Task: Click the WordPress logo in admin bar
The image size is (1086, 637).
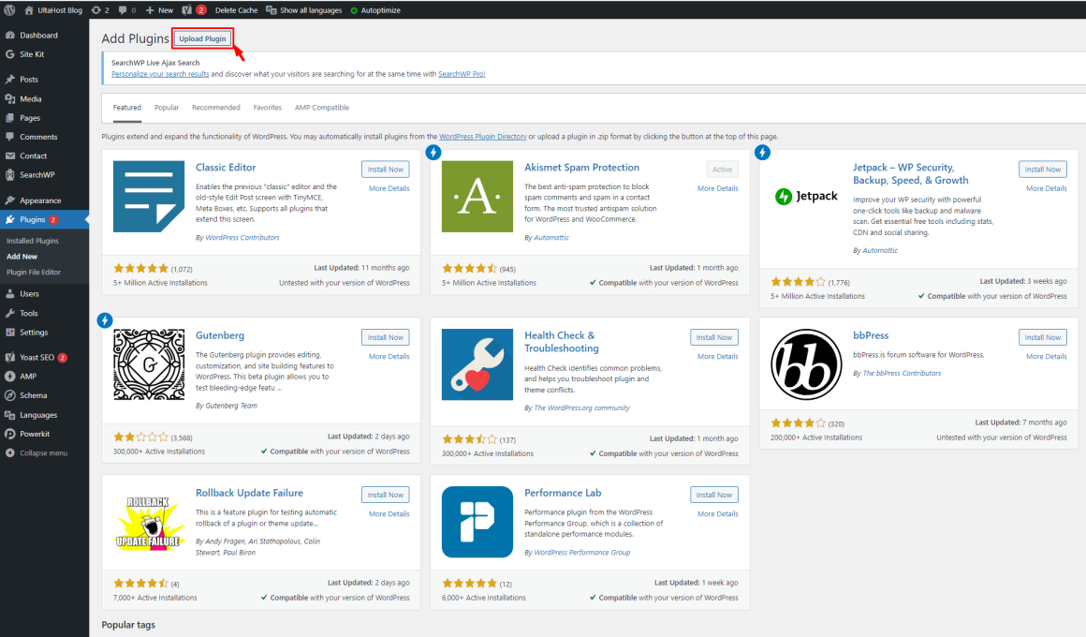Action: point(10,9)
